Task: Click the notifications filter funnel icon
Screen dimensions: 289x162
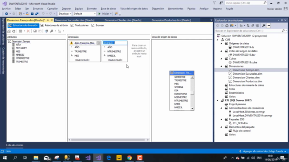Action: pyautogui.click(x=214, y=3)
